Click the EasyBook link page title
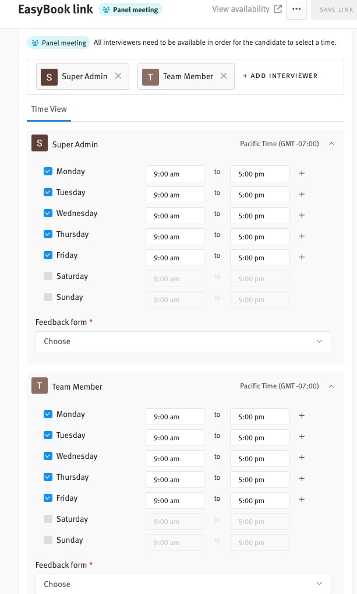 point(55,9)
